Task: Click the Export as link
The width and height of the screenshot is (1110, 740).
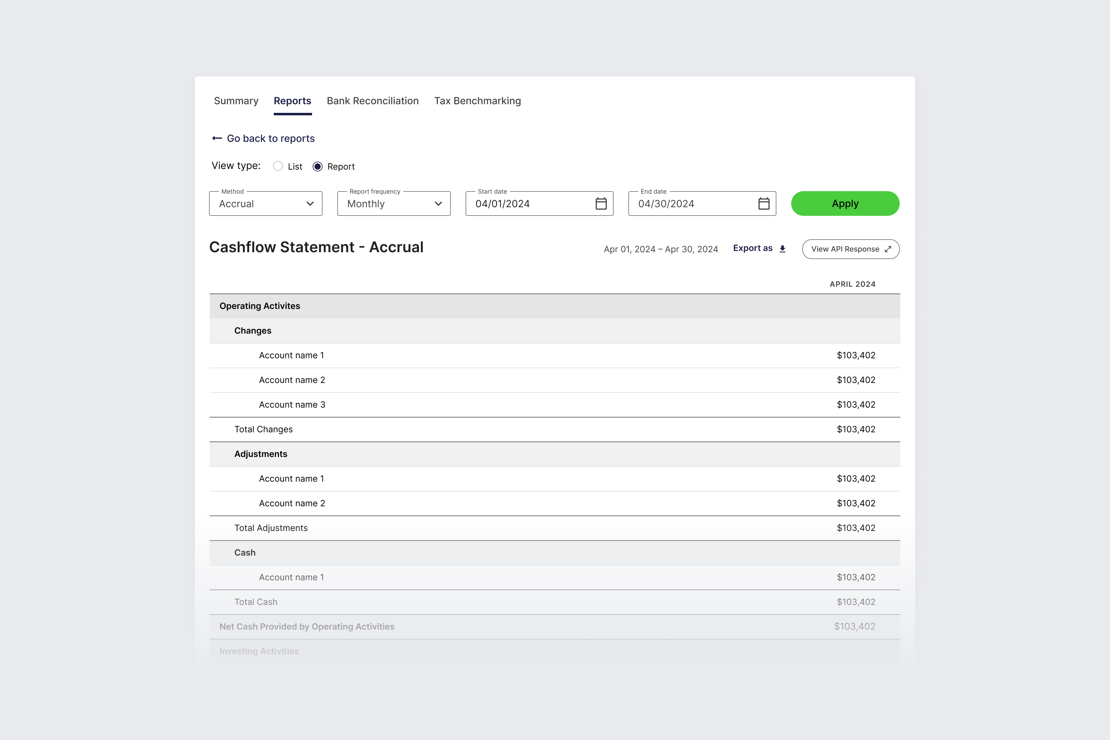Action: point(752,248)
